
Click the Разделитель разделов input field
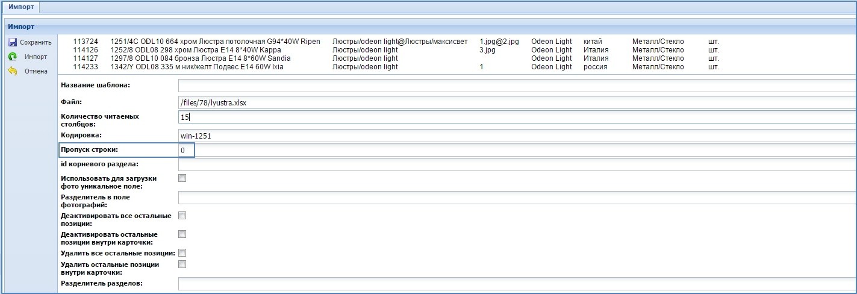pyautogui.click(x=517, y=284)
